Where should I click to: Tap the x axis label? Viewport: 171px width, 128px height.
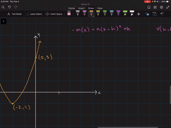(99, 93)
